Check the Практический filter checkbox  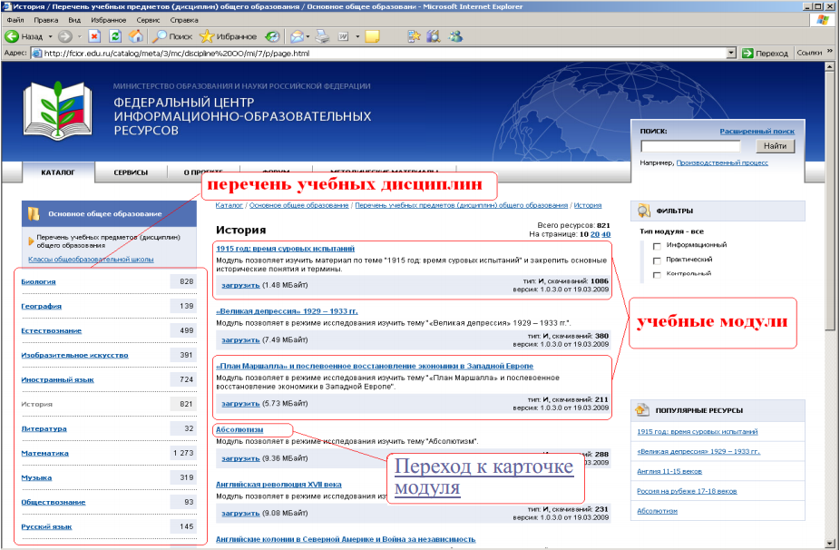pyautogui.click(x=657, y=260)
